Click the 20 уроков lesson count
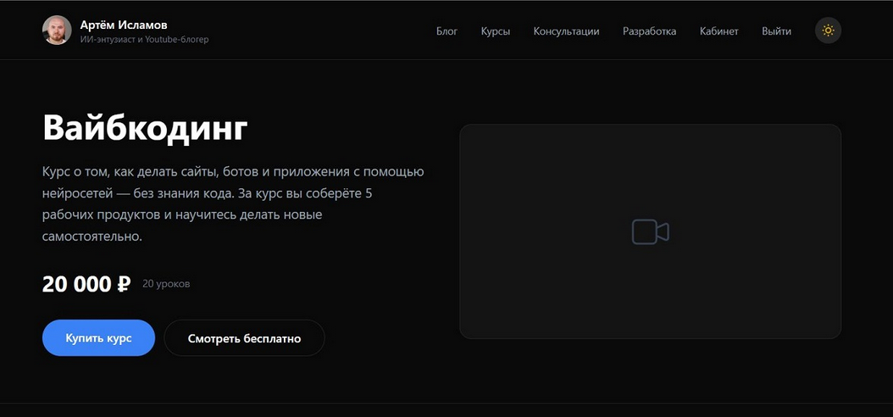This screenshot has height=417, width=893. pyautogui.click(x=166, y=284)
